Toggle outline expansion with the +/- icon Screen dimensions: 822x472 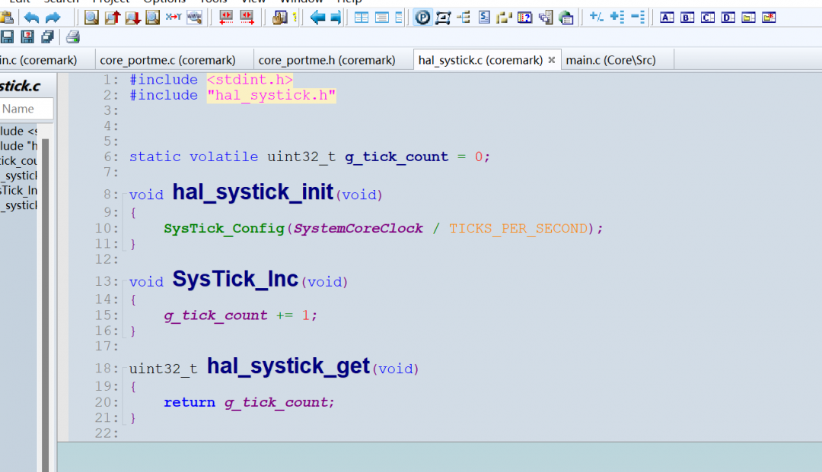597,17
